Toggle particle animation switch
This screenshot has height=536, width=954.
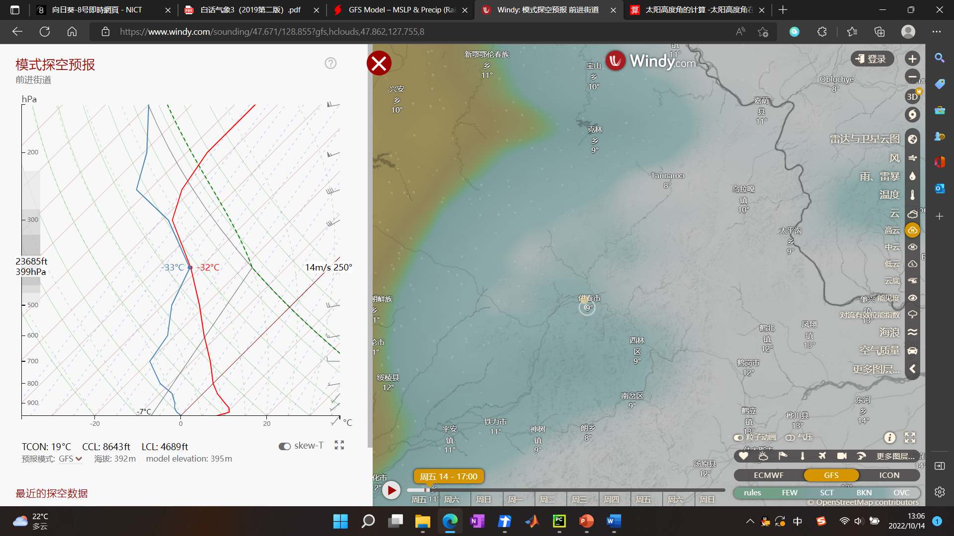click(x=739, y=437)
